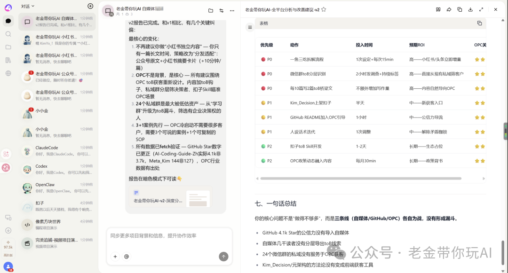
Task: Open the device link icon in sidebar
Action: point(8,218)
